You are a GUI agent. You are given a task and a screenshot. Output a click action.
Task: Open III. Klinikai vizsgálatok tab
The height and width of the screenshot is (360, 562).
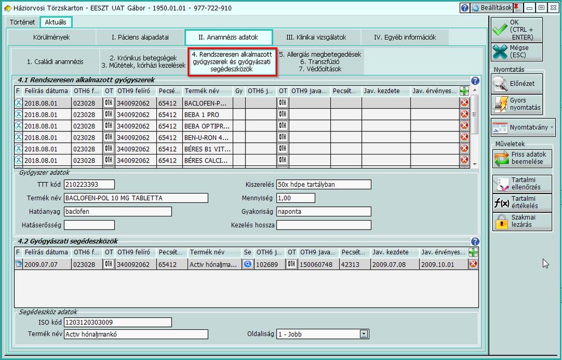pos(316,37)
